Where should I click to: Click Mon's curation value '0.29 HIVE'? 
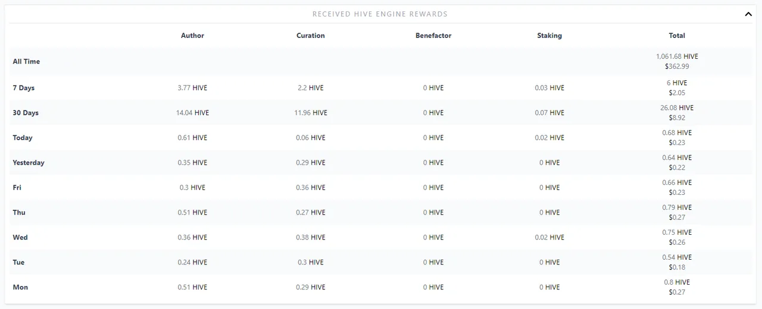[x=311, y=288]
